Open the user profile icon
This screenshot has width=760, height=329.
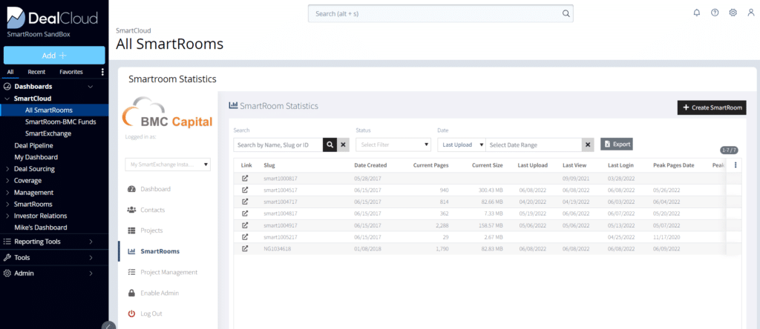click(751, 13)
